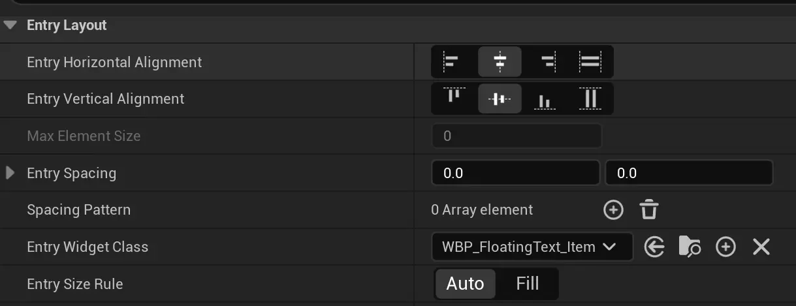Set Entry Horizontal Alignment to center

[x=500, y=62]
